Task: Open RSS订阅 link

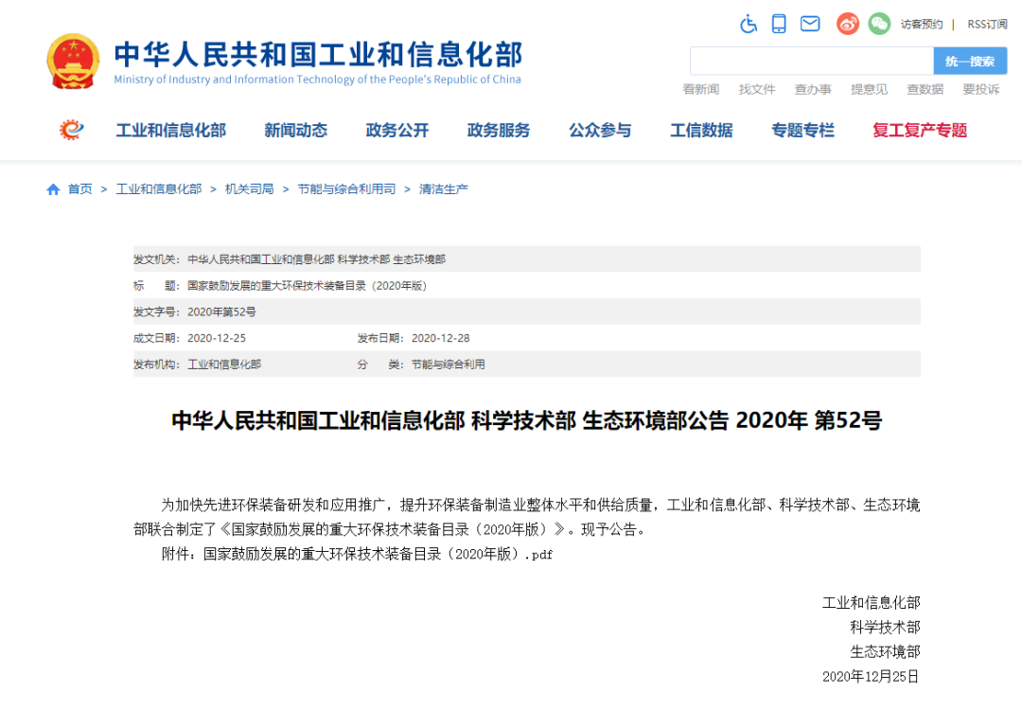Action: 987,24
